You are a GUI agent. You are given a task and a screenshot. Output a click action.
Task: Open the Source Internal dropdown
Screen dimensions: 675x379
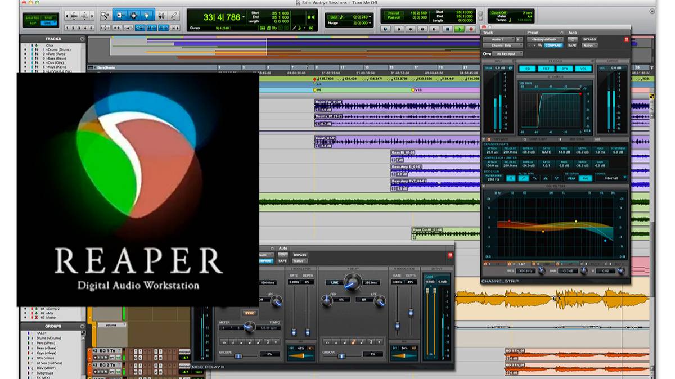pos(611,178)
